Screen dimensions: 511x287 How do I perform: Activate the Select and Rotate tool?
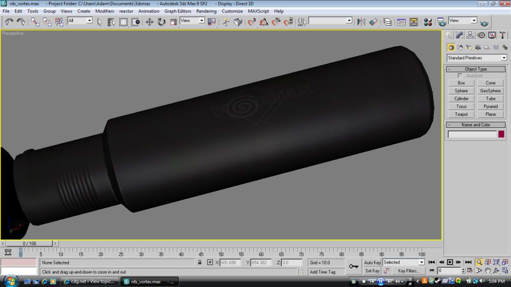[x=161, y=22]
